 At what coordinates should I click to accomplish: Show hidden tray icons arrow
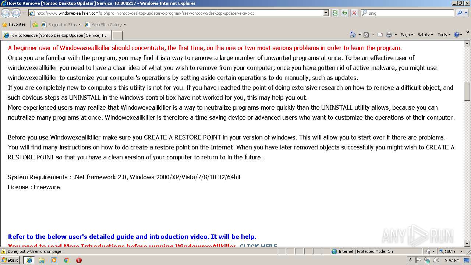click(x=410, y=260)
